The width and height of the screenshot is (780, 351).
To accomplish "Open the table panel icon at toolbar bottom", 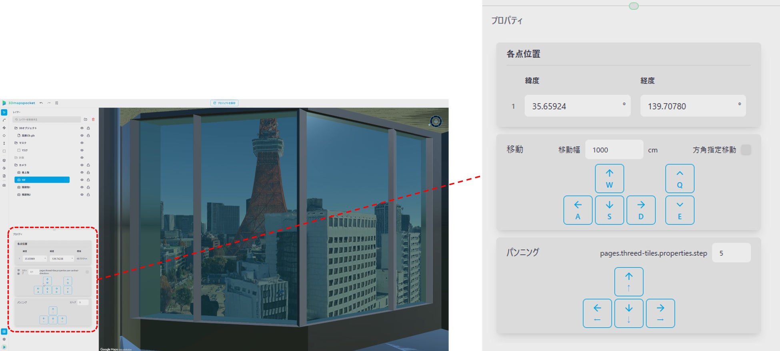I will point(4,331).
